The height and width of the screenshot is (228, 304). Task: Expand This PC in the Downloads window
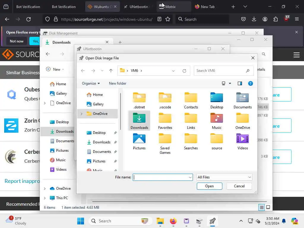tap(45, 198)
